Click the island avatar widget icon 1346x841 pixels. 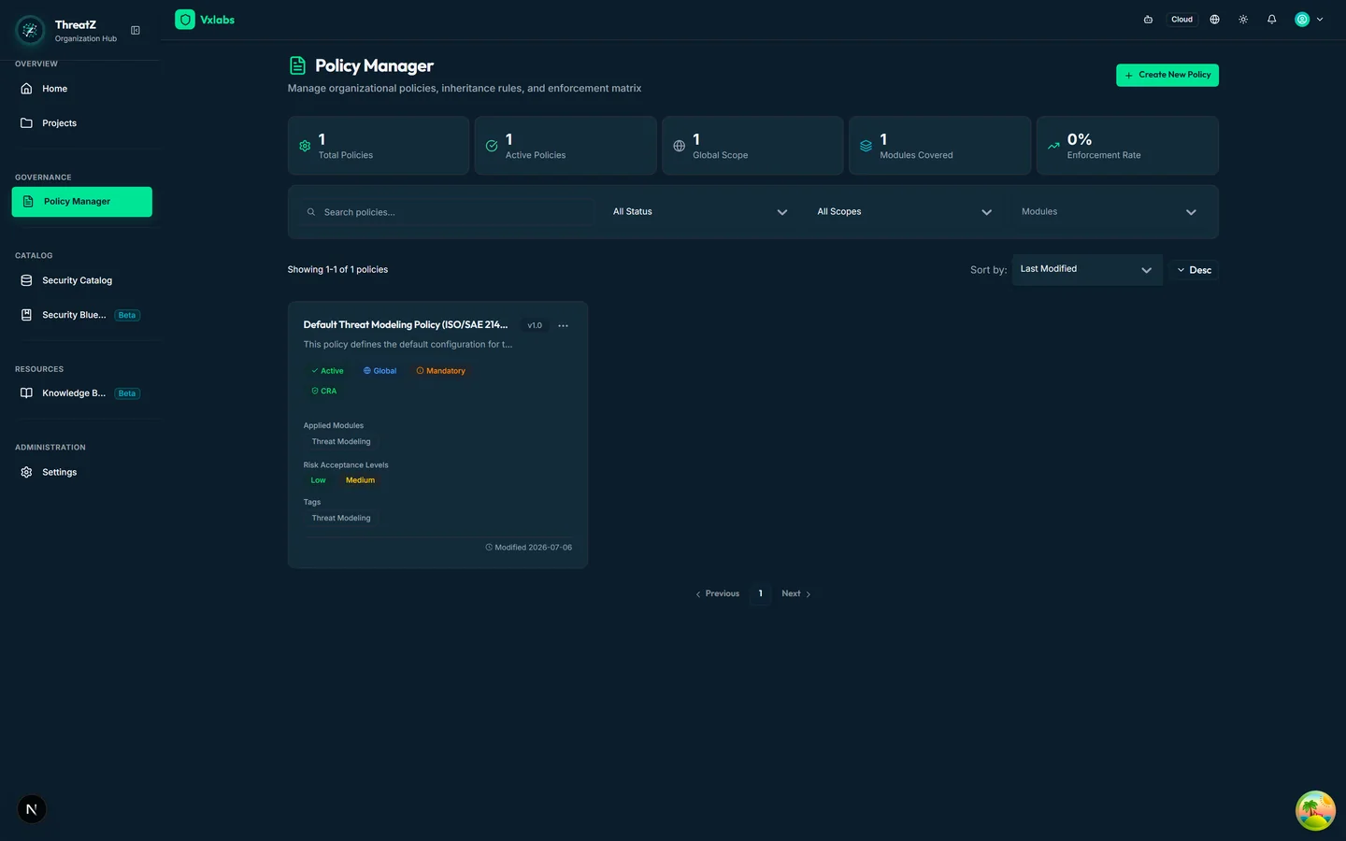click(x=1315, y=810)
